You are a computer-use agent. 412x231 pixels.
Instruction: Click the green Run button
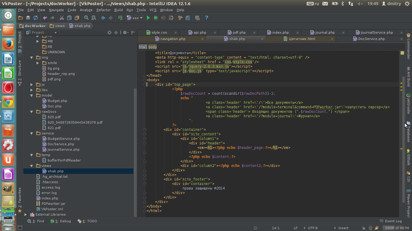tap(148, 18)
